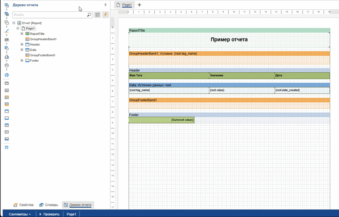Expand the Data node in report tree
339x217 pixels.
(x=22, y=50)
